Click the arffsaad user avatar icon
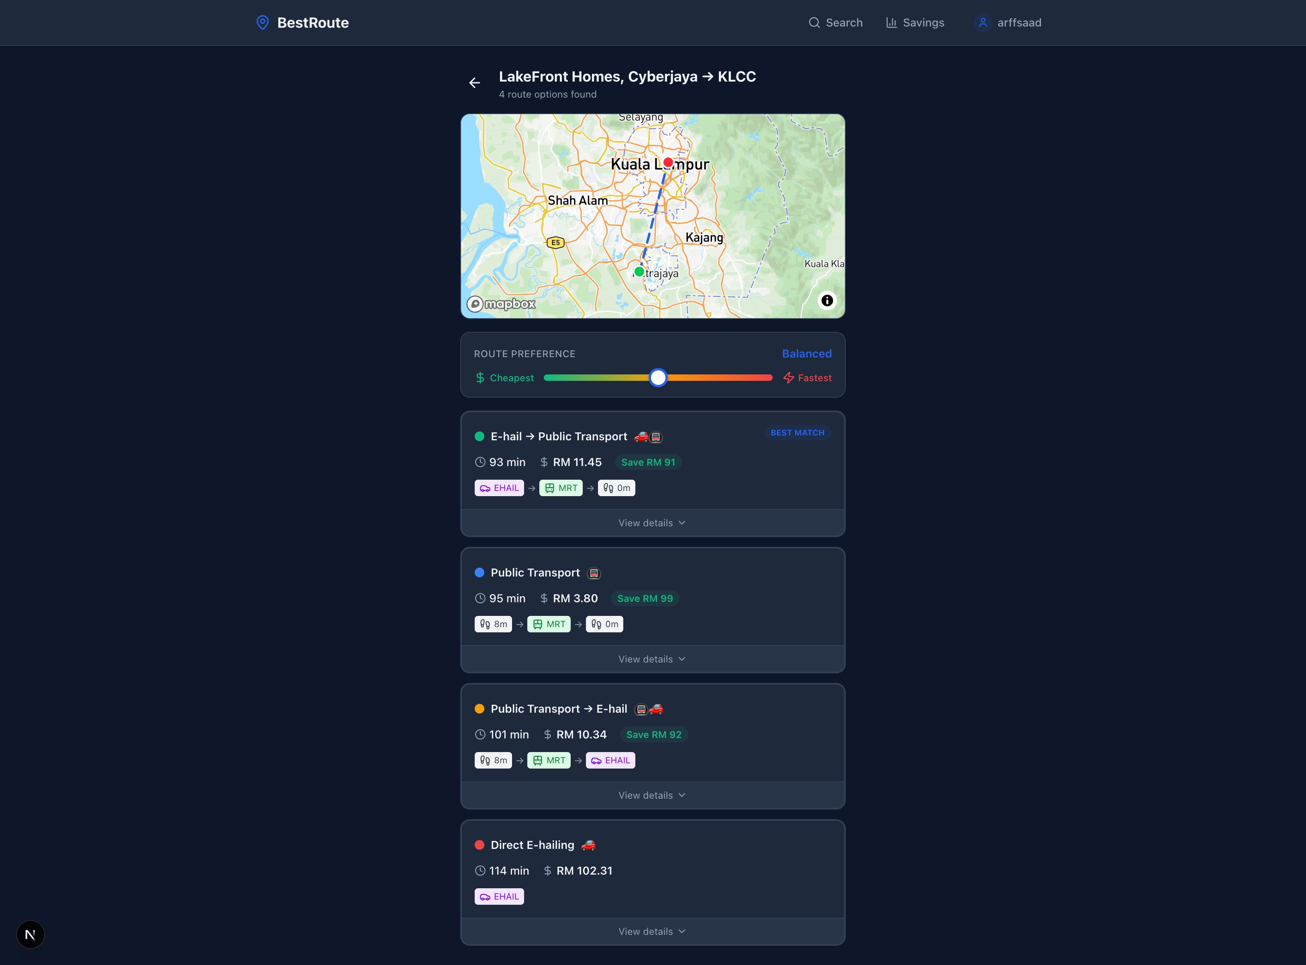Image resolution: width=1306 pixels, height=965 pixels. [983, 23]
